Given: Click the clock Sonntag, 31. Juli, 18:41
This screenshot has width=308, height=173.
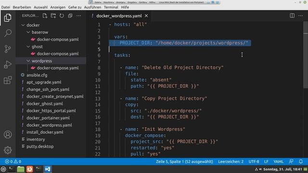Looking at the screenshot, I should point(282,169).
